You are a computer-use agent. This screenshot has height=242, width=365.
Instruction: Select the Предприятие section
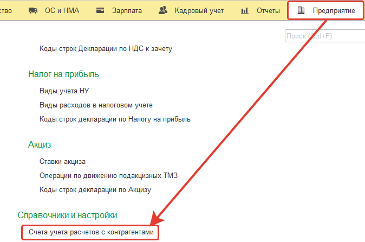(x=326, y=10)
